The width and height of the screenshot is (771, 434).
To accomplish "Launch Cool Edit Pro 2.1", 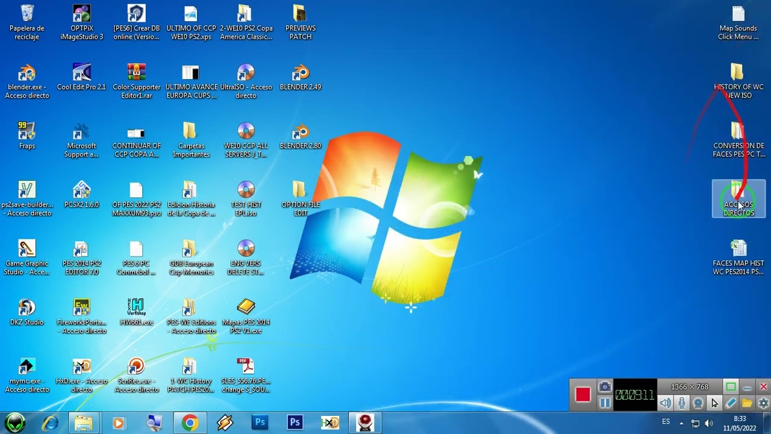I will pyautogui.click(x=82, y=77).
